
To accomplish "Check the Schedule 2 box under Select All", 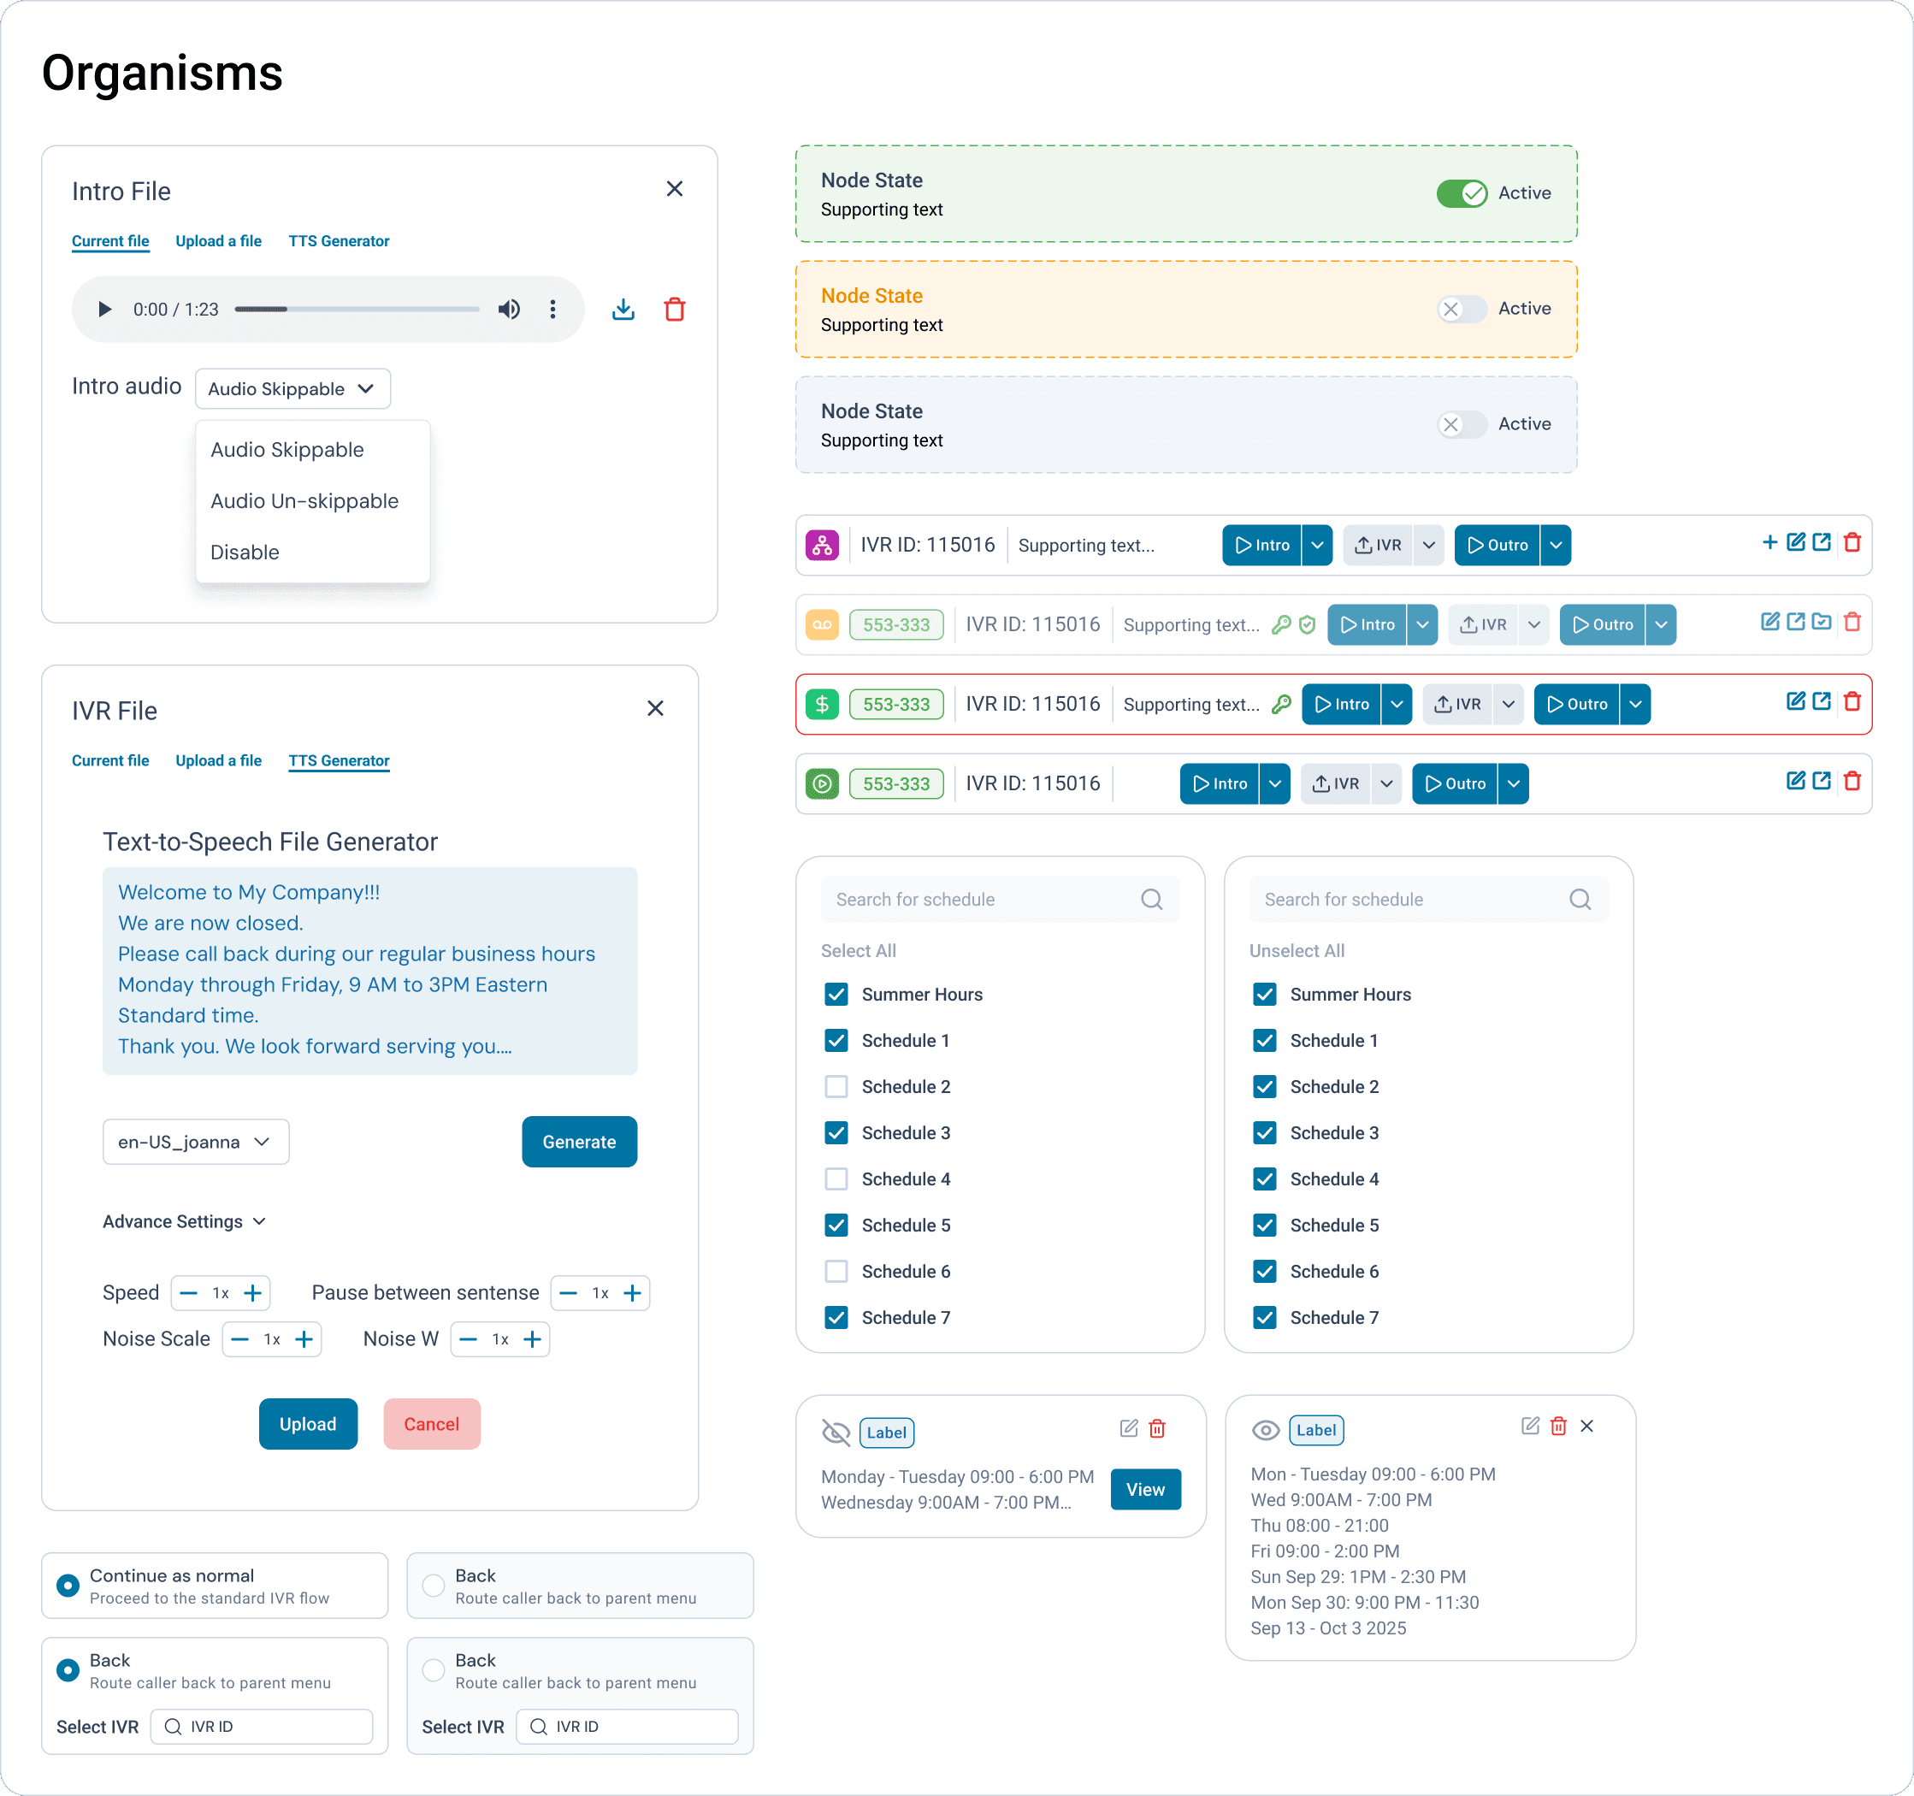I will (836, 1086).
